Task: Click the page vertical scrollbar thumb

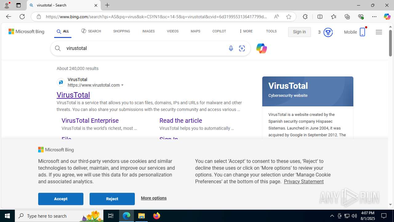Action: point(390,43)
